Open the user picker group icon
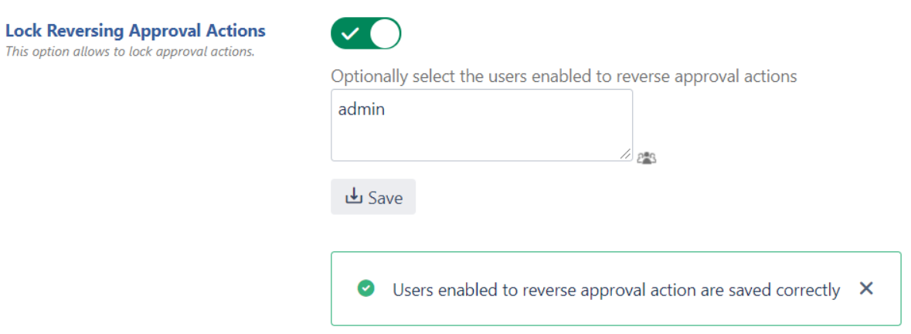 click(x=646, y=158)
